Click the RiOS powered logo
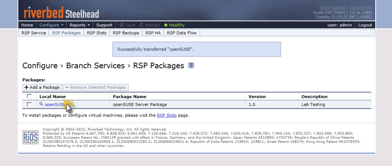The image size is (392, 166). click(31, 137)
